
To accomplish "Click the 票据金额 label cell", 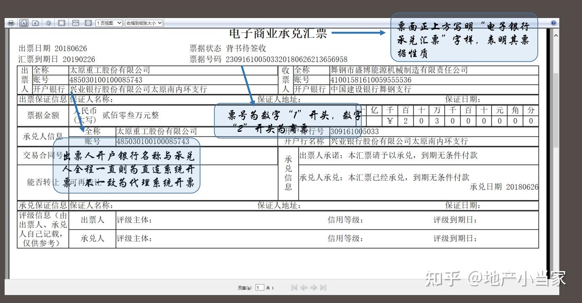I will [43, 115].
